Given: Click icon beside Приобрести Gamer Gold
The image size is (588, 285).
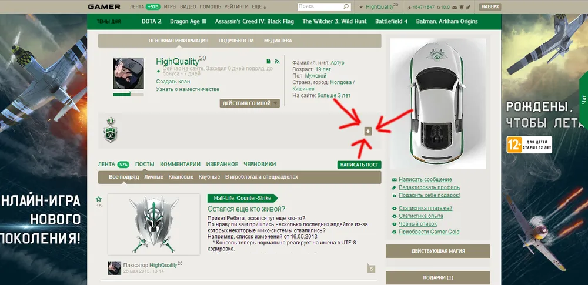Looking at the screenshot, I should click(394, 232).
